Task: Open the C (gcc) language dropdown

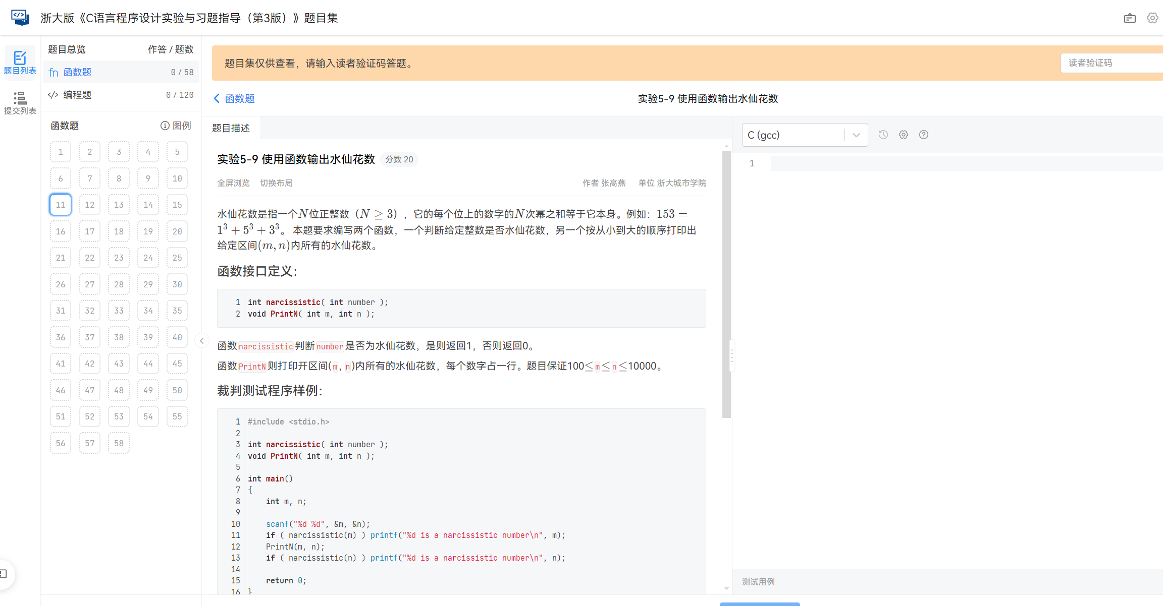Action: point(805,135)
